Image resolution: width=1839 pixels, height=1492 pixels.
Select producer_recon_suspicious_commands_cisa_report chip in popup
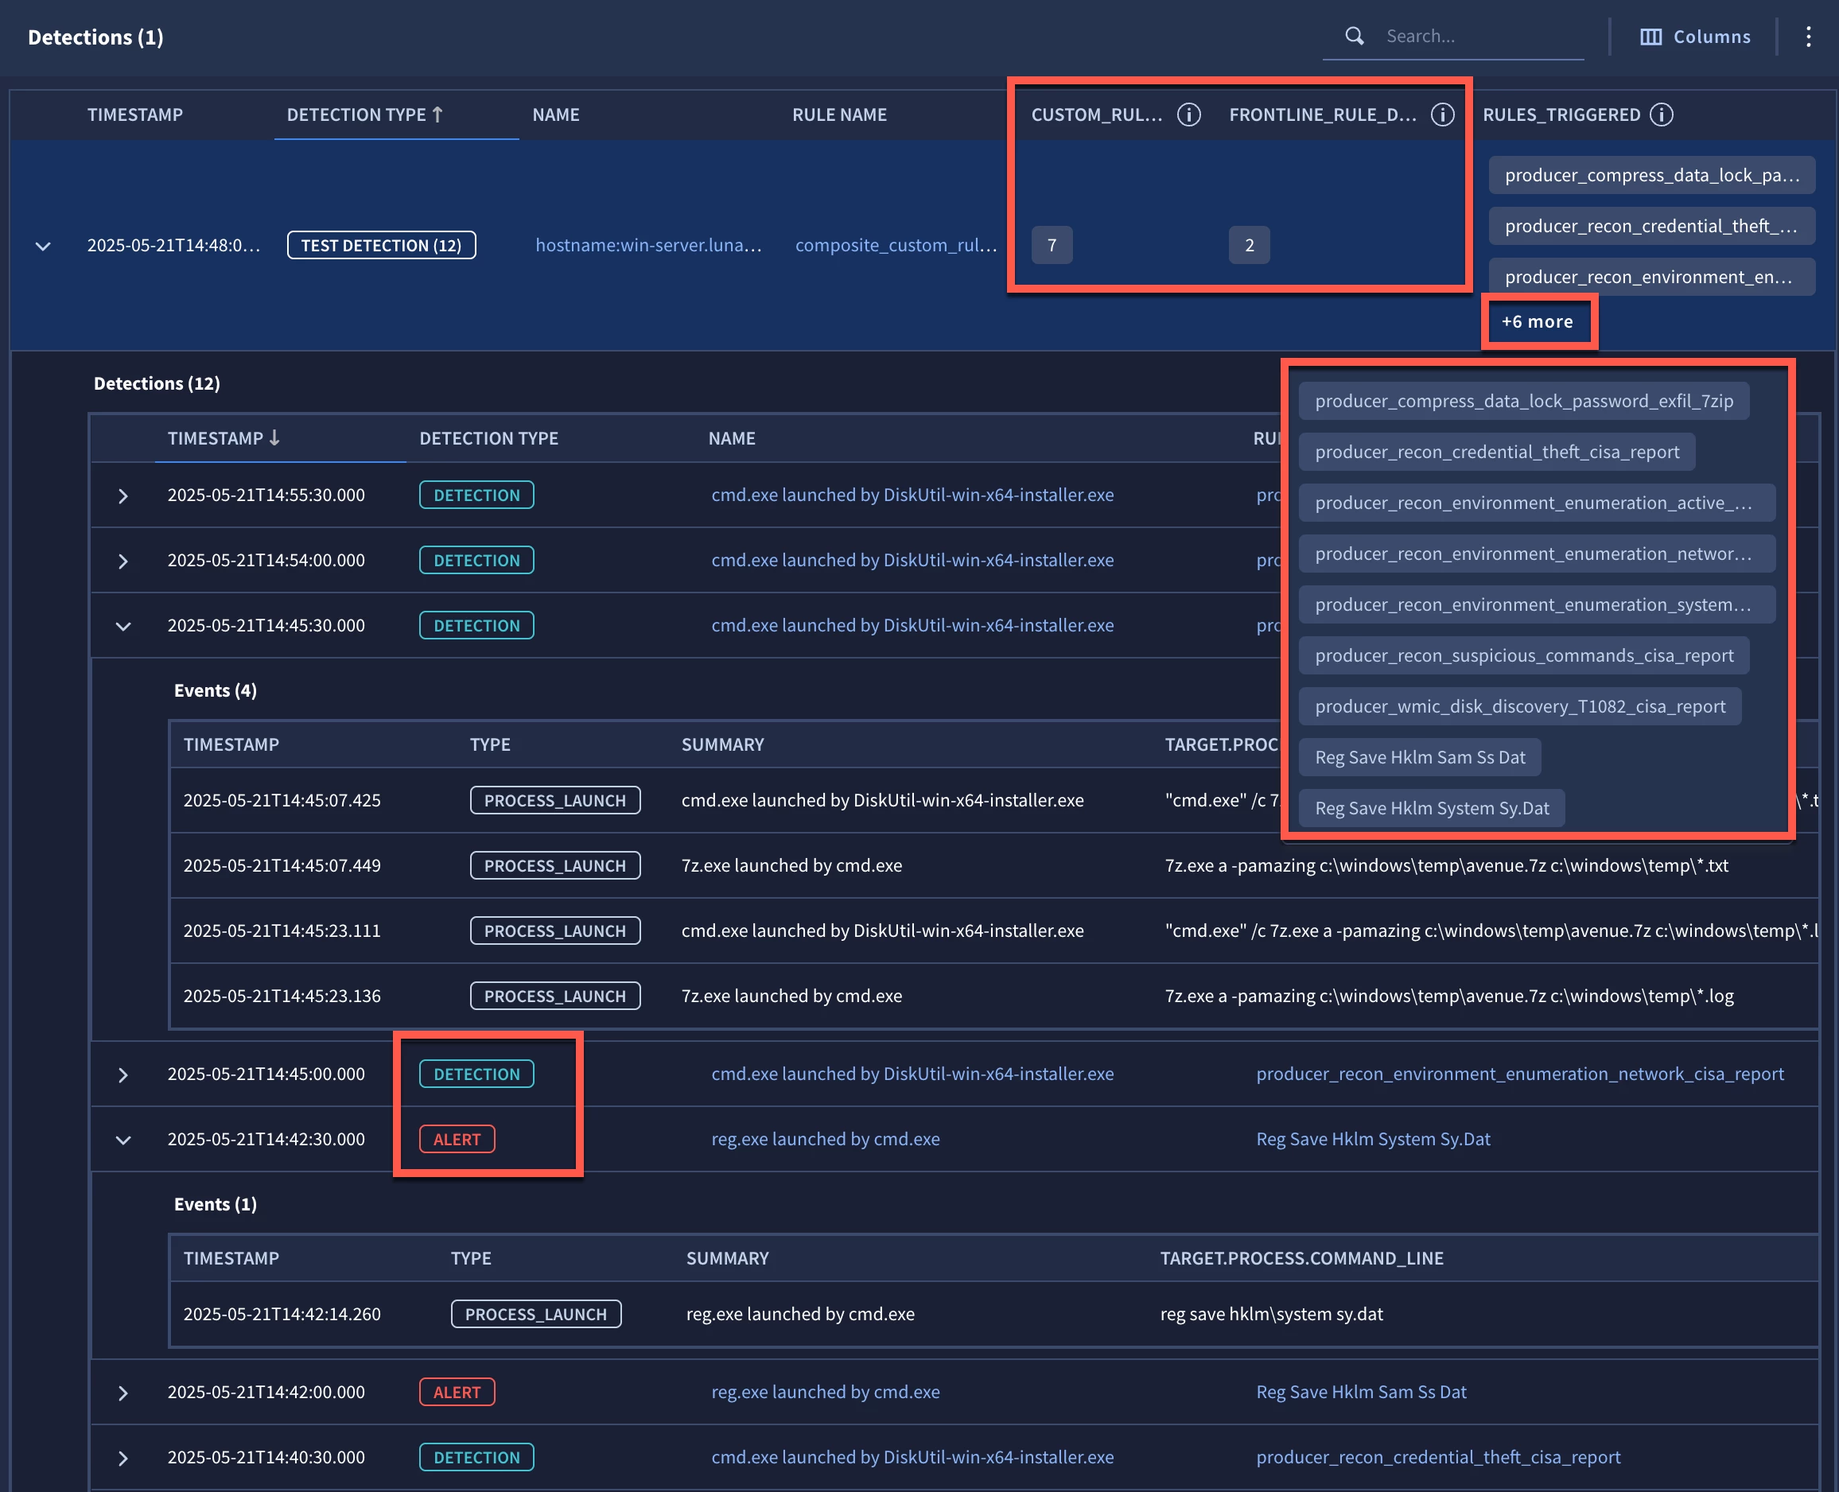1524,655
